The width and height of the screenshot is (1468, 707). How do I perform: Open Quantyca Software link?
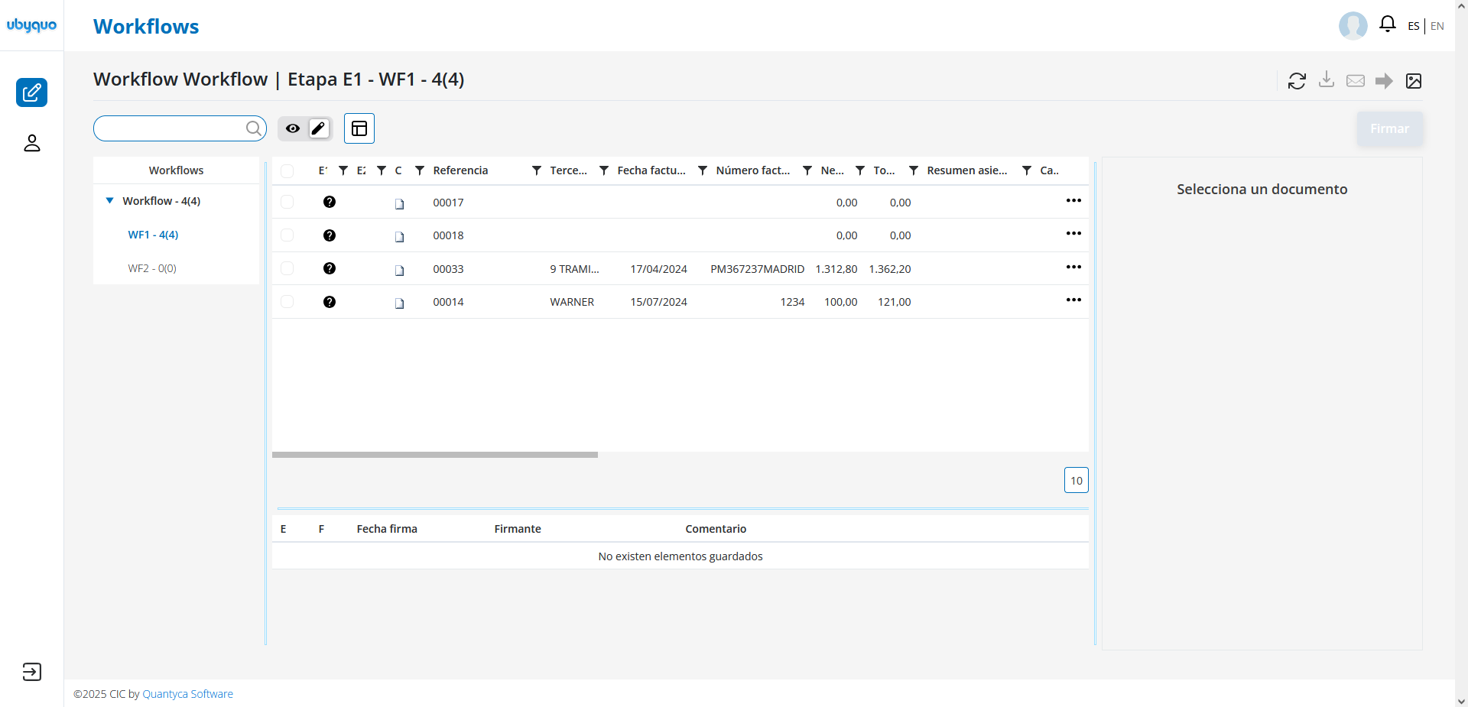click(187, 694)
